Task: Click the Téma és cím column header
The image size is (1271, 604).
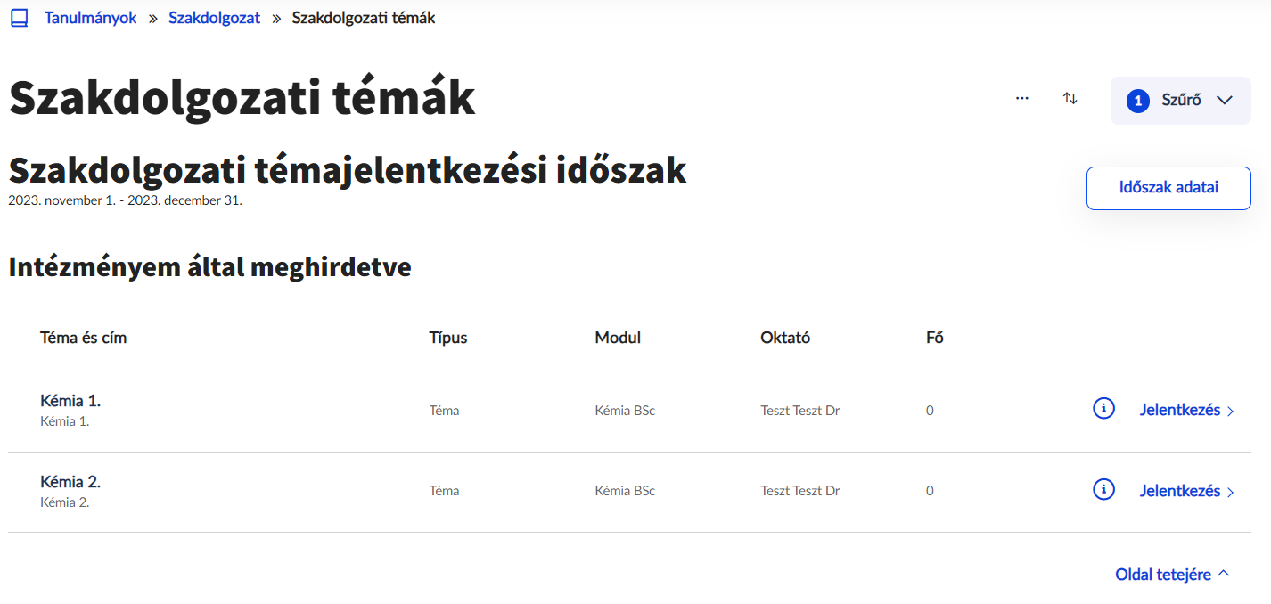Action: pos(84,338)
